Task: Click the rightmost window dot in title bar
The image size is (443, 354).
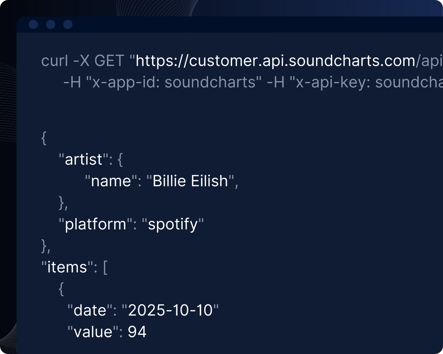Action: tap(68, 25)
